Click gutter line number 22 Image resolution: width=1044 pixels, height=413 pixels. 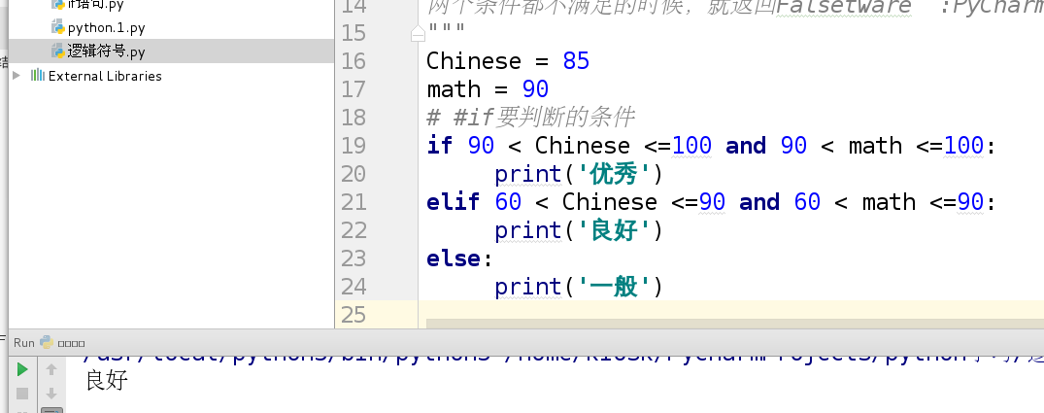pyautogui.click(x=354, y=229)
